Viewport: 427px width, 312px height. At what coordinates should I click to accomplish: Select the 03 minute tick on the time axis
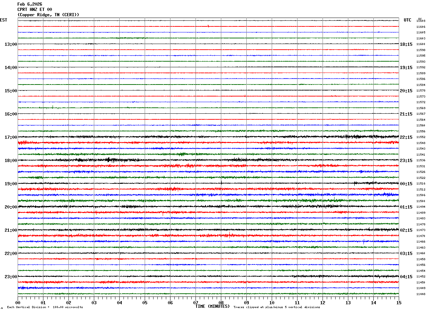94,302
